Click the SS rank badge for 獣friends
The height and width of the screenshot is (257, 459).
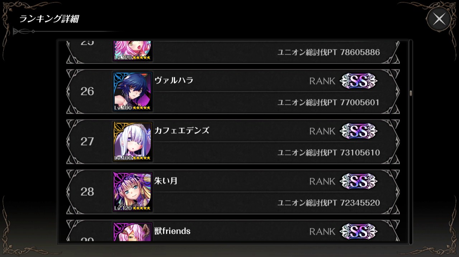[359, 231]
